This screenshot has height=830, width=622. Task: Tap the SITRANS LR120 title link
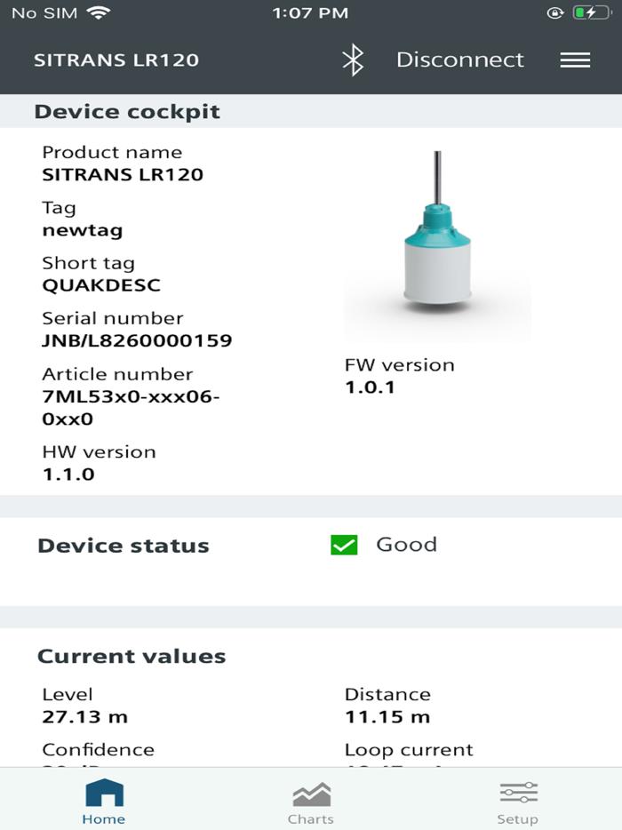(x=116, y=60)
